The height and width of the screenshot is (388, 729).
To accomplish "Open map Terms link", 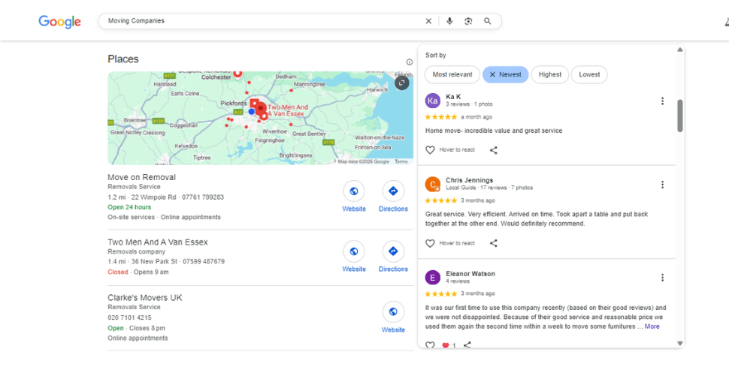I will [401, 161].
